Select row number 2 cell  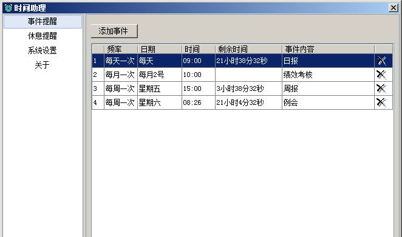(98, 75)
